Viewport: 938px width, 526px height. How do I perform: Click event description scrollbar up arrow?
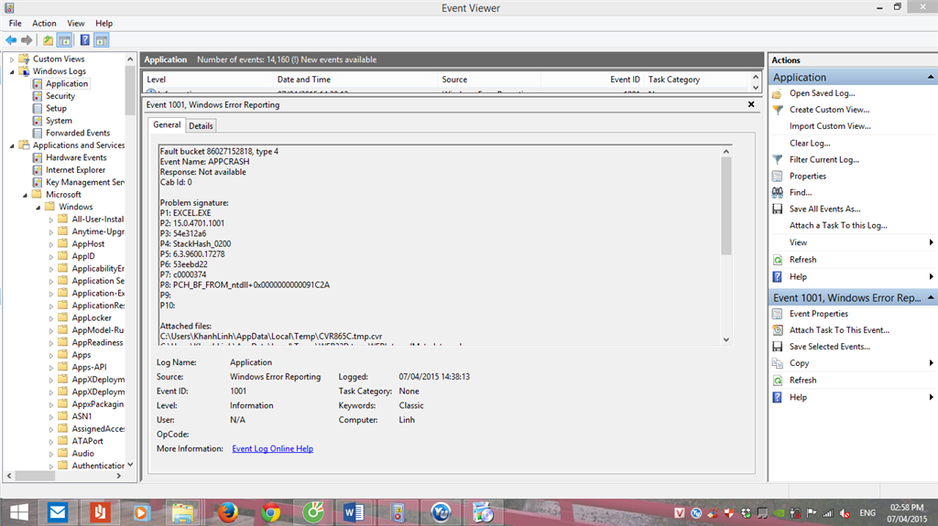tap(726, 152)
